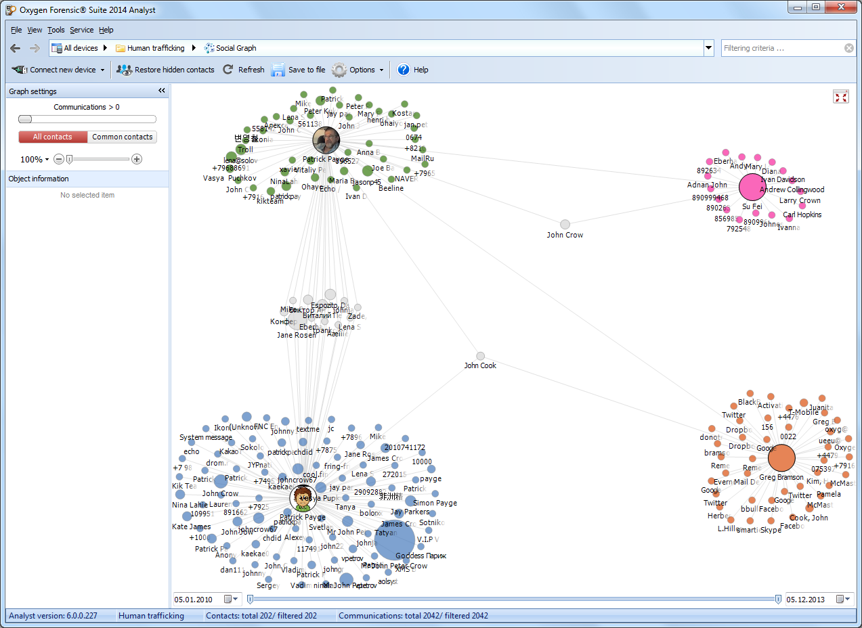The height and width of the screenshot is (628, 862).
Task: Click 'Analyst version: 6.0.0.227' in status bar
Action: [x=53, y=616]
